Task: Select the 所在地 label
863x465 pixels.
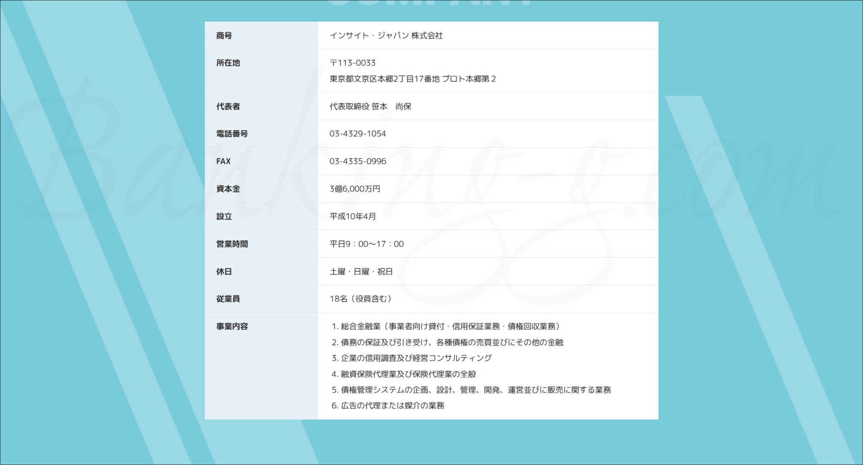Action: (228, 63)
